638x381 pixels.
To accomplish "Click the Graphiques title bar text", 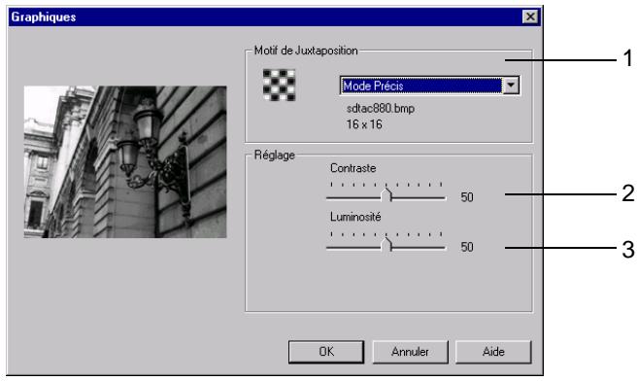I will tap(44, 17).
